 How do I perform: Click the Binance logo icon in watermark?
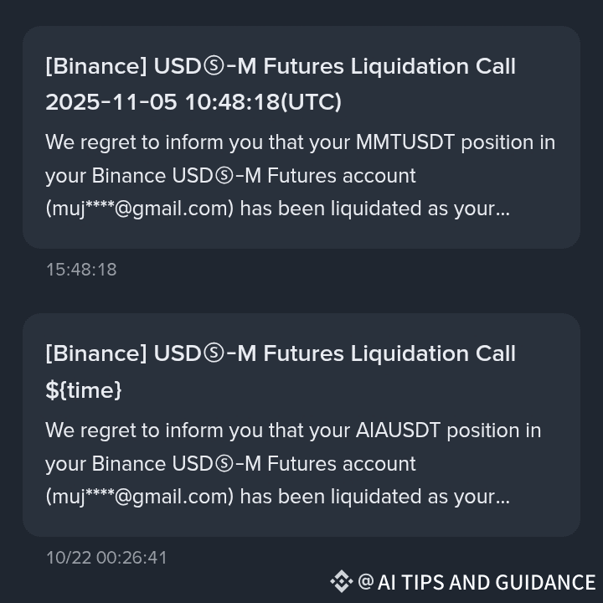[x=342, y=581]
